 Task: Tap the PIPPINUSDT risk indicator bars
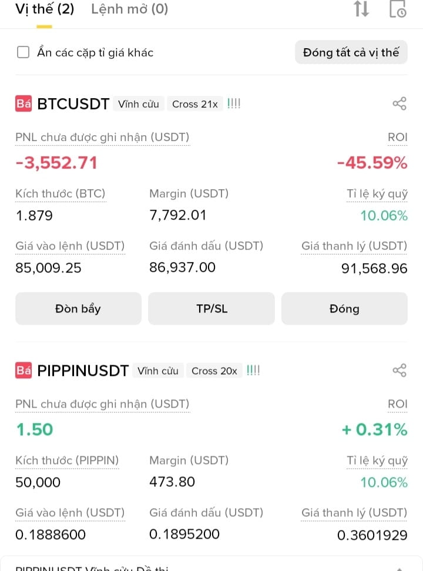coord(253,370)
